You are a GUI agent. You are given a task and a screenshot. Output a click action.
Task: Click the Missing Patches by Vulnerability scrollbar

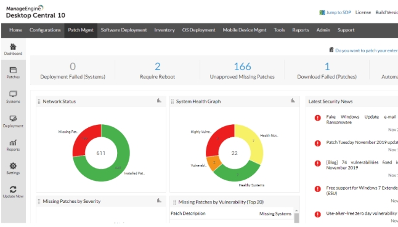(x=296, y=217)
